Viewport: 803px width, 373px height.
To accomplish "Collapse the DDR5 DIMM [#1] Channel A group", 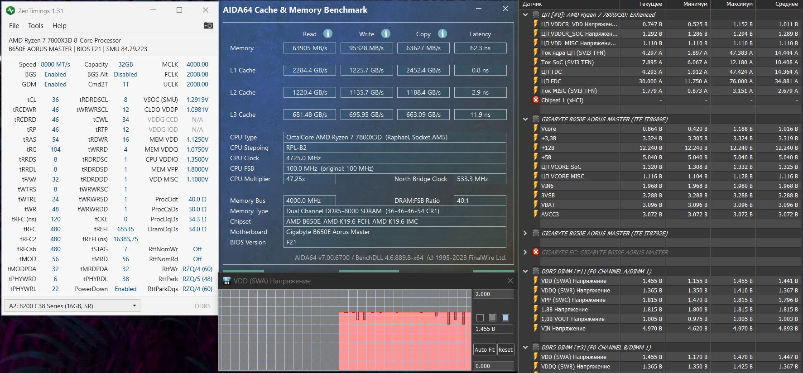I will 525,271.
